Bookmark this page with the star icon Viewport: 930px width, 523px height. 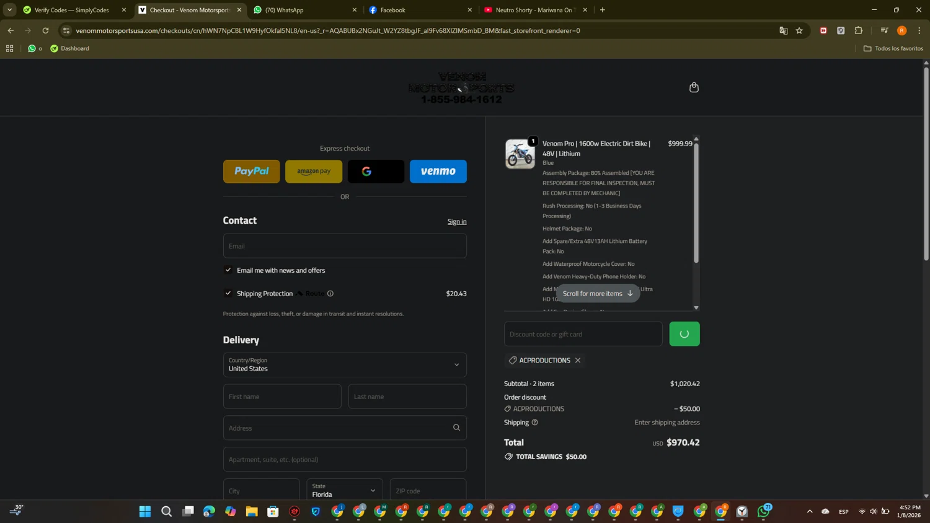(x=799, y=30)
